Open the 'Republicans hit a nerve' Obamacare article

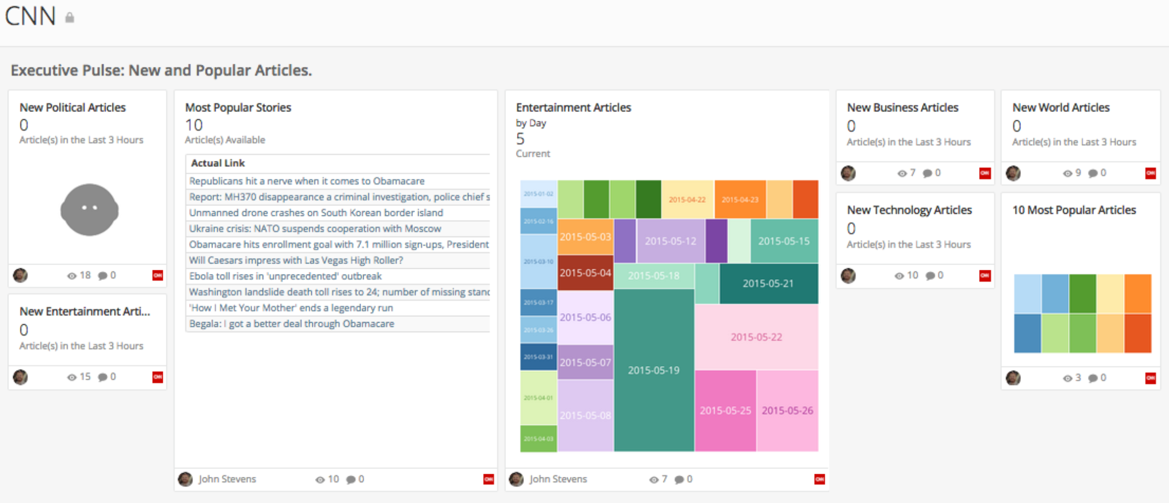306,181
